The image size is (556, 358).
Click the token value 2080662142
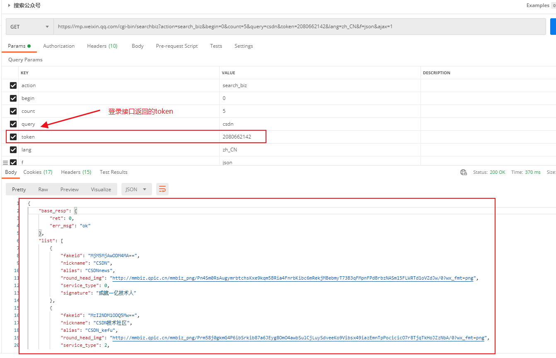[237, 137]
